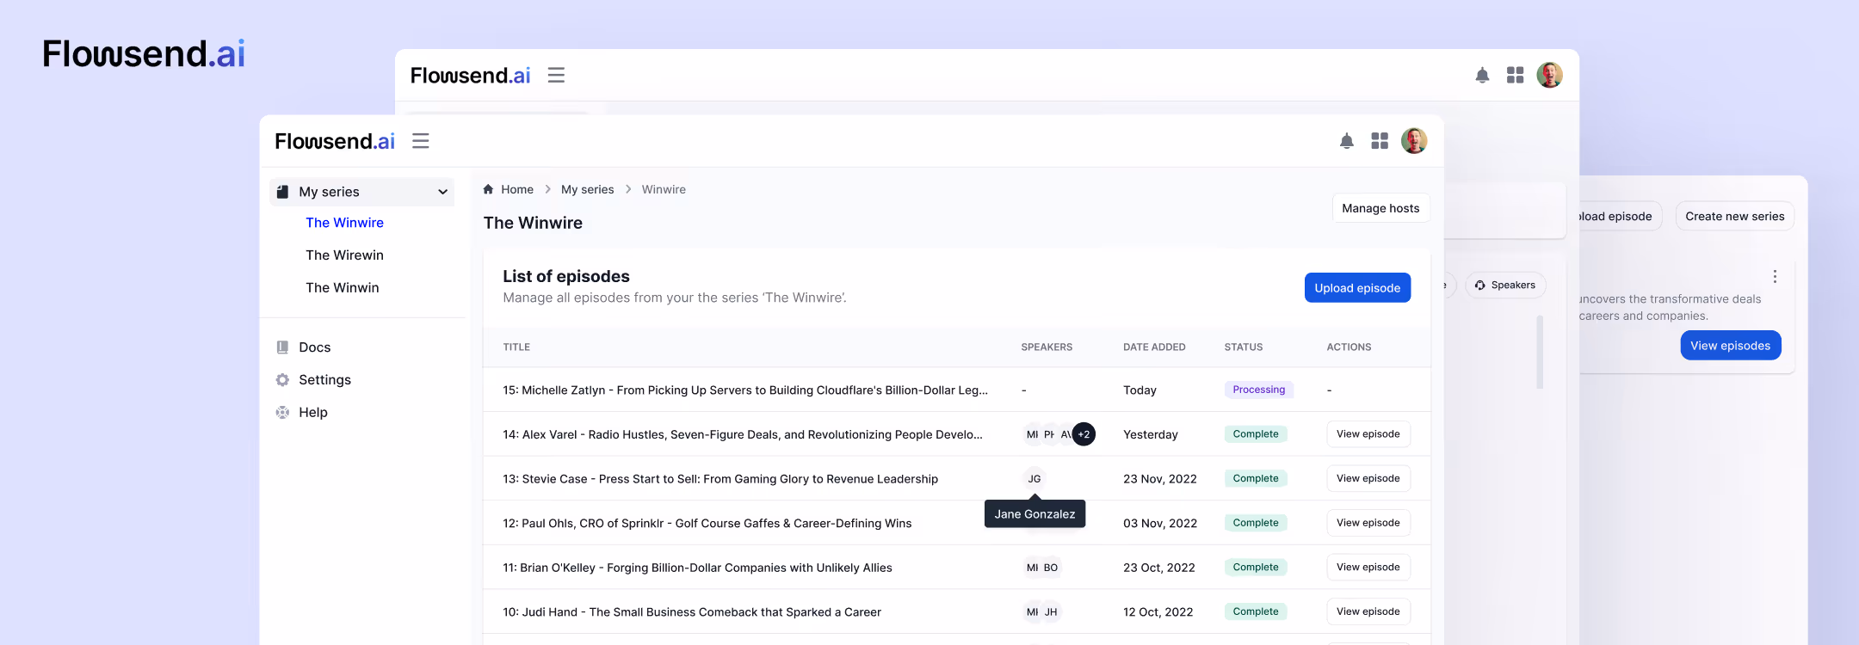Click the 23 Nov, 2022 date cell

(x=1159, y=479)
